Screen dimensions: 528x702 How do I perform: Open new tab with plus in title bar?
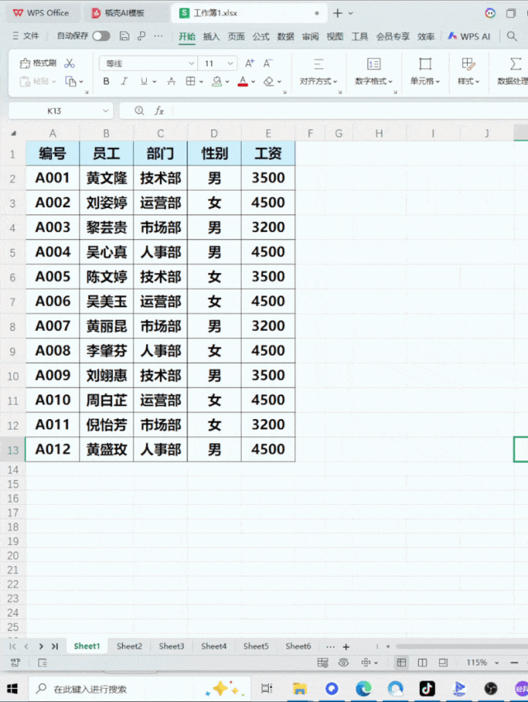pyautogui.click(x=337, y=13)
